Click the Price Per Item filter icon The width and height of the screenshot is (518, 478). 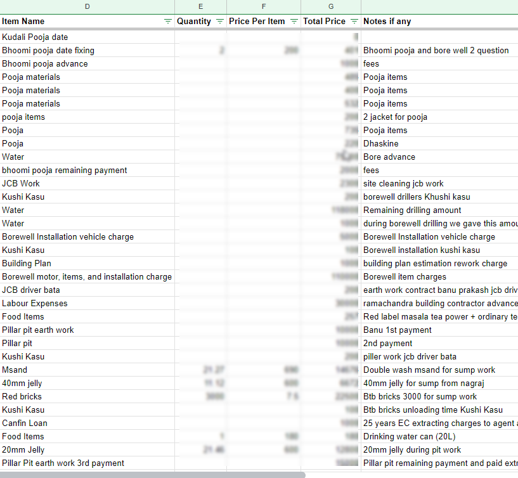[294, 22]
